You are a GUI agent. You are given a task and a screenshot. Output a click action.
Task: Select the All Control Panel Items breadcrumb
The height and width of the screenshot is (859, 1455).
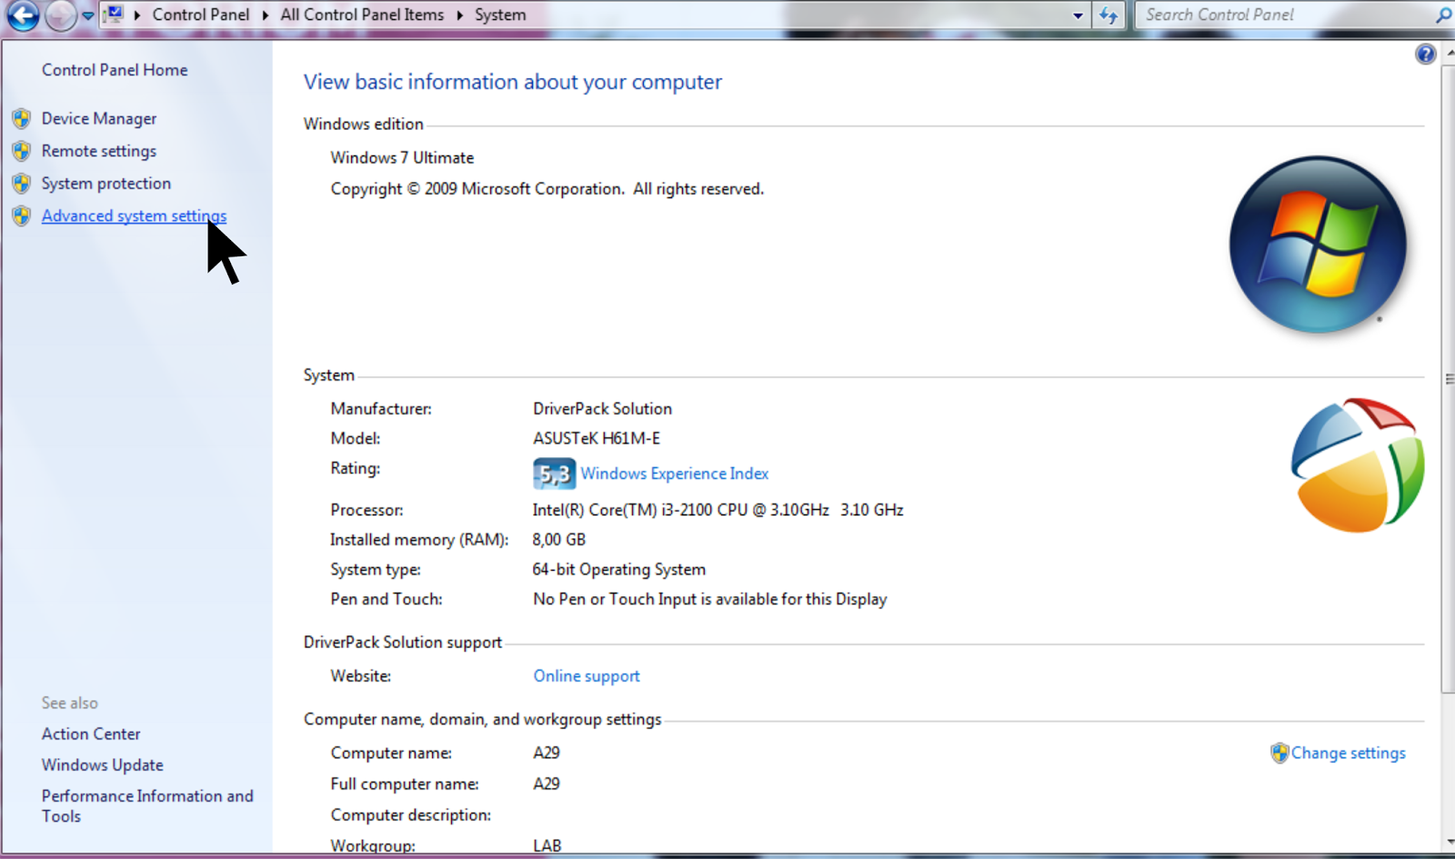362,15
